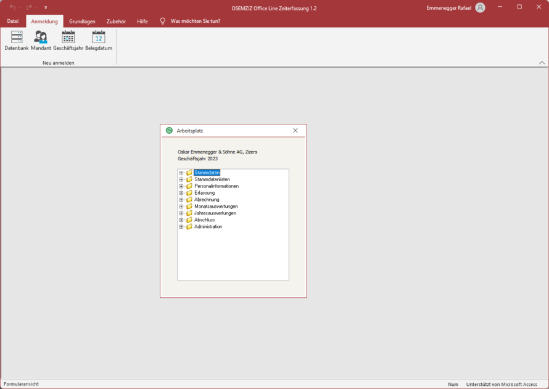
Task: Click the Belegdatum date icon
Action: [99, 37]
